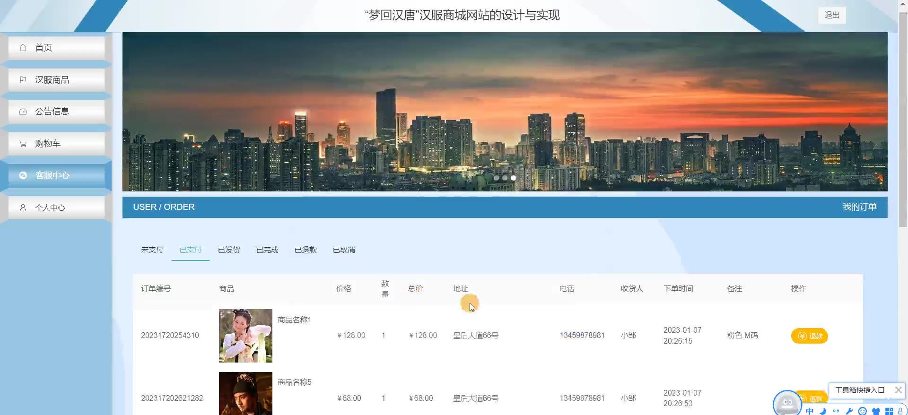Click the 商品名称1 product thumbnail
The width and height of the screenshot is (908, 415).
(245, 336)
